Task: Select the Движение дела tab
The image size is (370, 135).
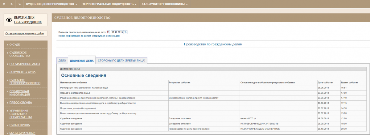Action: (82, 61)
